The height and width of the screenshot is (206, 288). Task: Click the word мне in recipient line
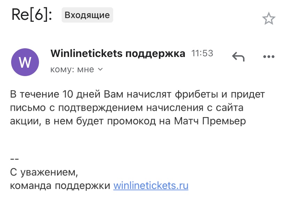[86, 69]
